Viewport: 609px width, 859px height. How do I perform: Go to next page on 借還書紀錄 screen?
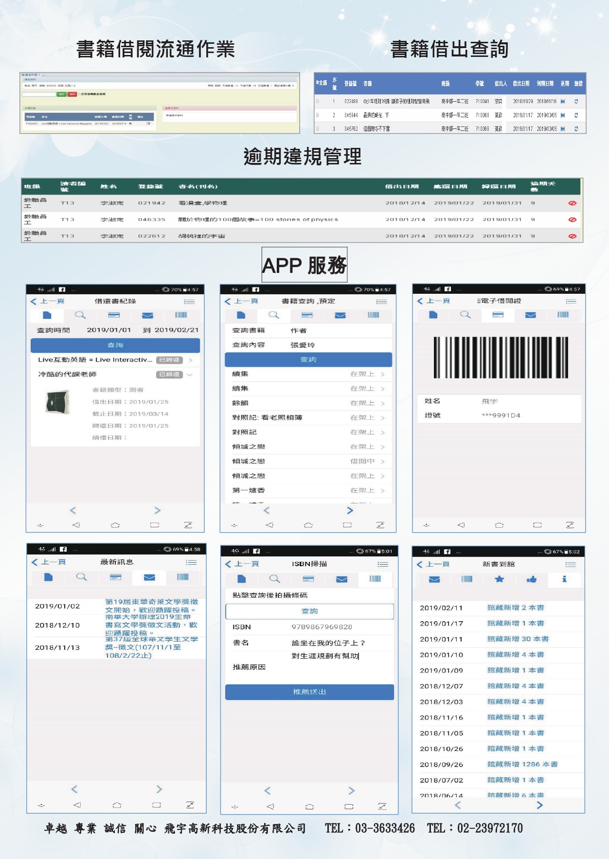pyautogui.click(x=157, y=510)
